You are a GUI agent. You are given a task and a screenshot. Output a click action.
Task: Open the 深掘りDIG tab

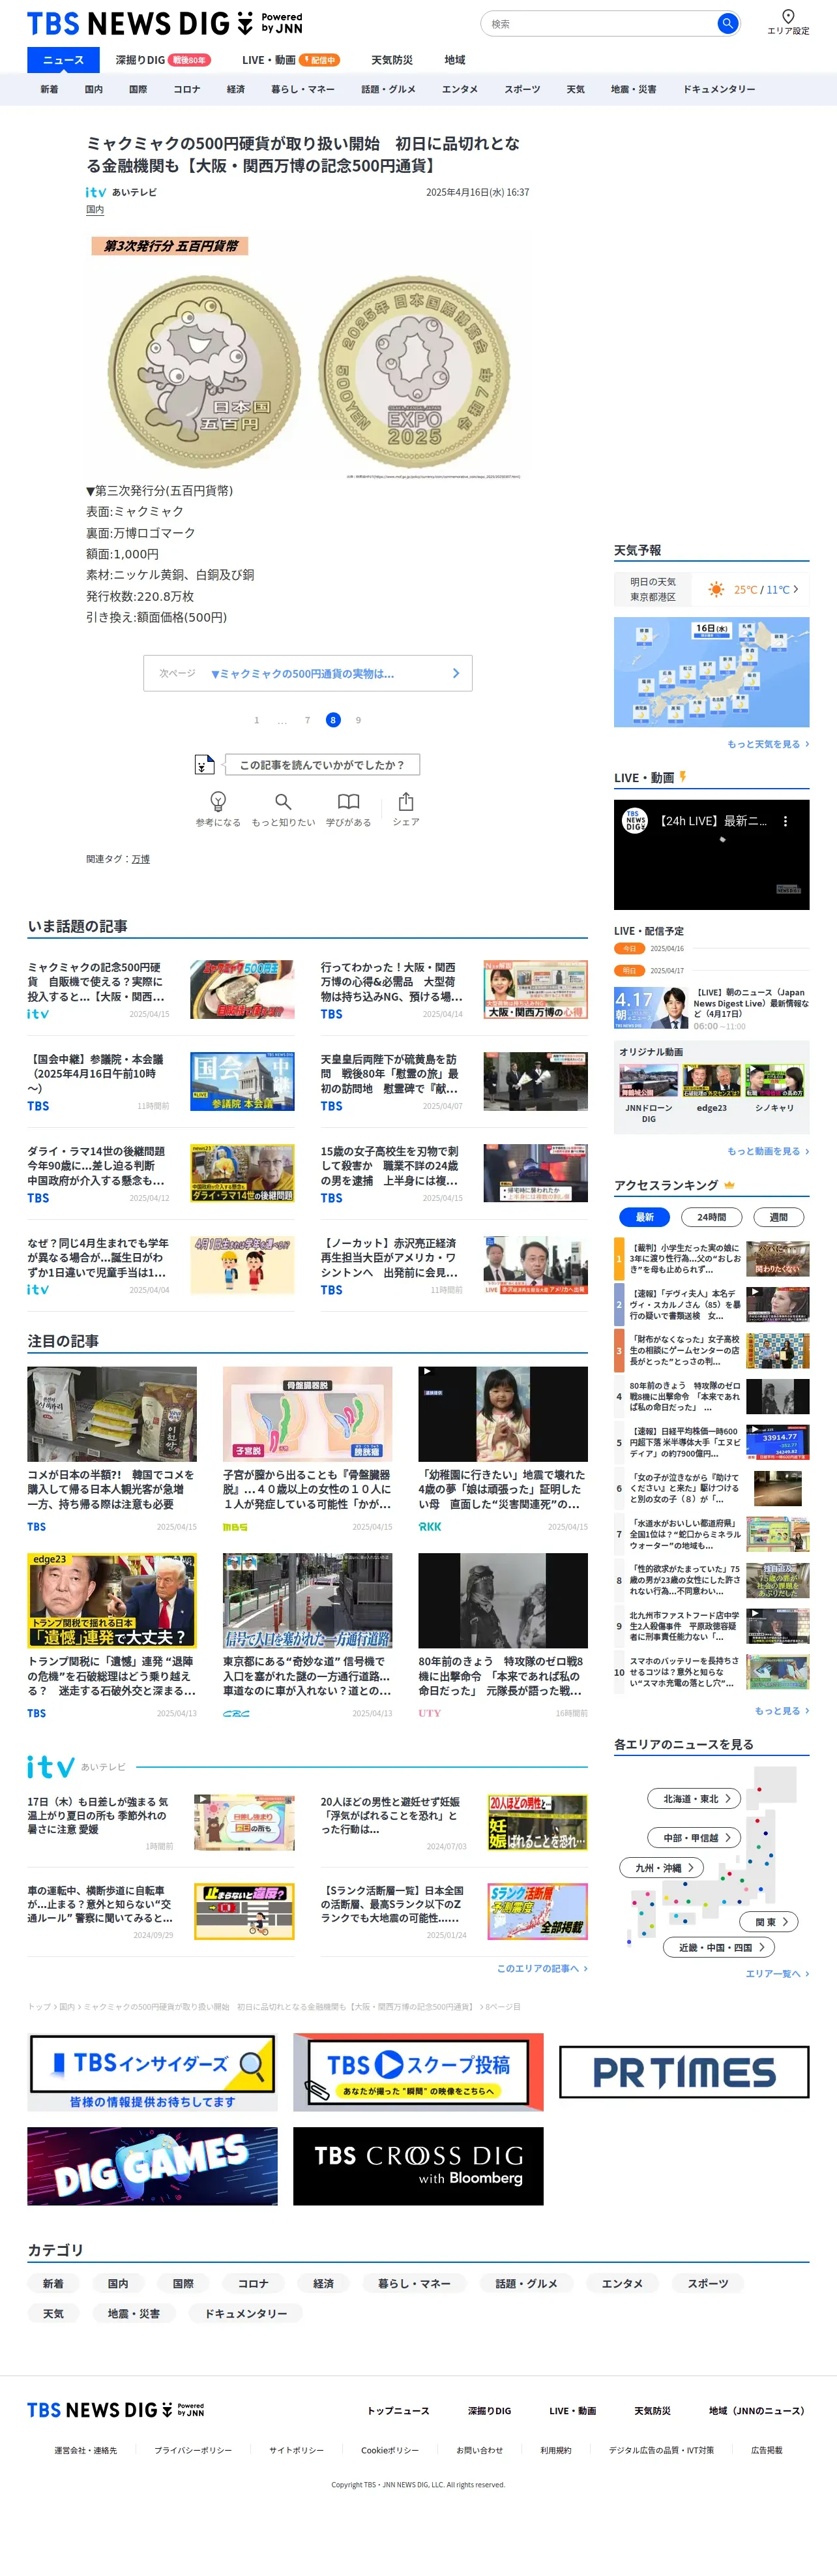point(163,60)
